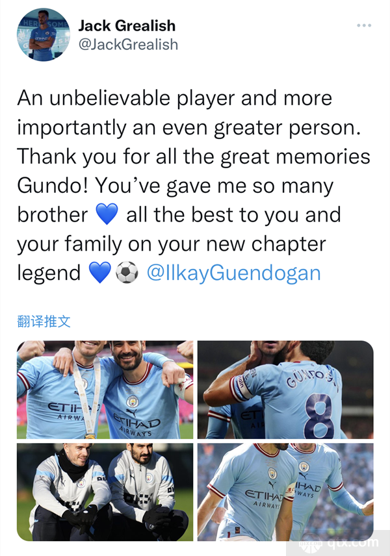This screenshot has width=390, height=556.
Task: Click the @JackGrealish handle
Action: tap(128, 45)
